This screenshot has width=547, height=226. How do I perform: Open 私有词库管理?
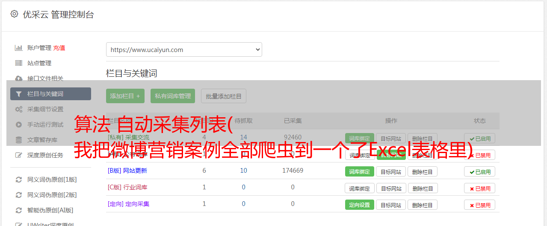pyautogui.click(x=173, y=96)
